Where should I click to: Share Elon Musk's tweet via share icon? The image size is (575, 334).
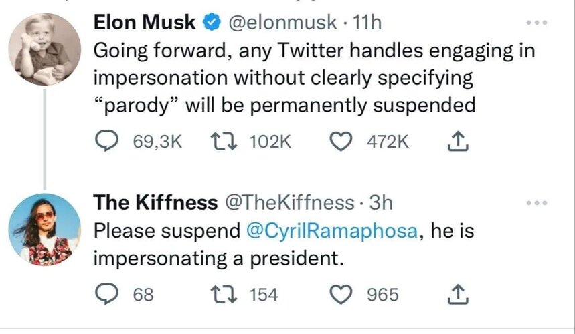point(458,141)
